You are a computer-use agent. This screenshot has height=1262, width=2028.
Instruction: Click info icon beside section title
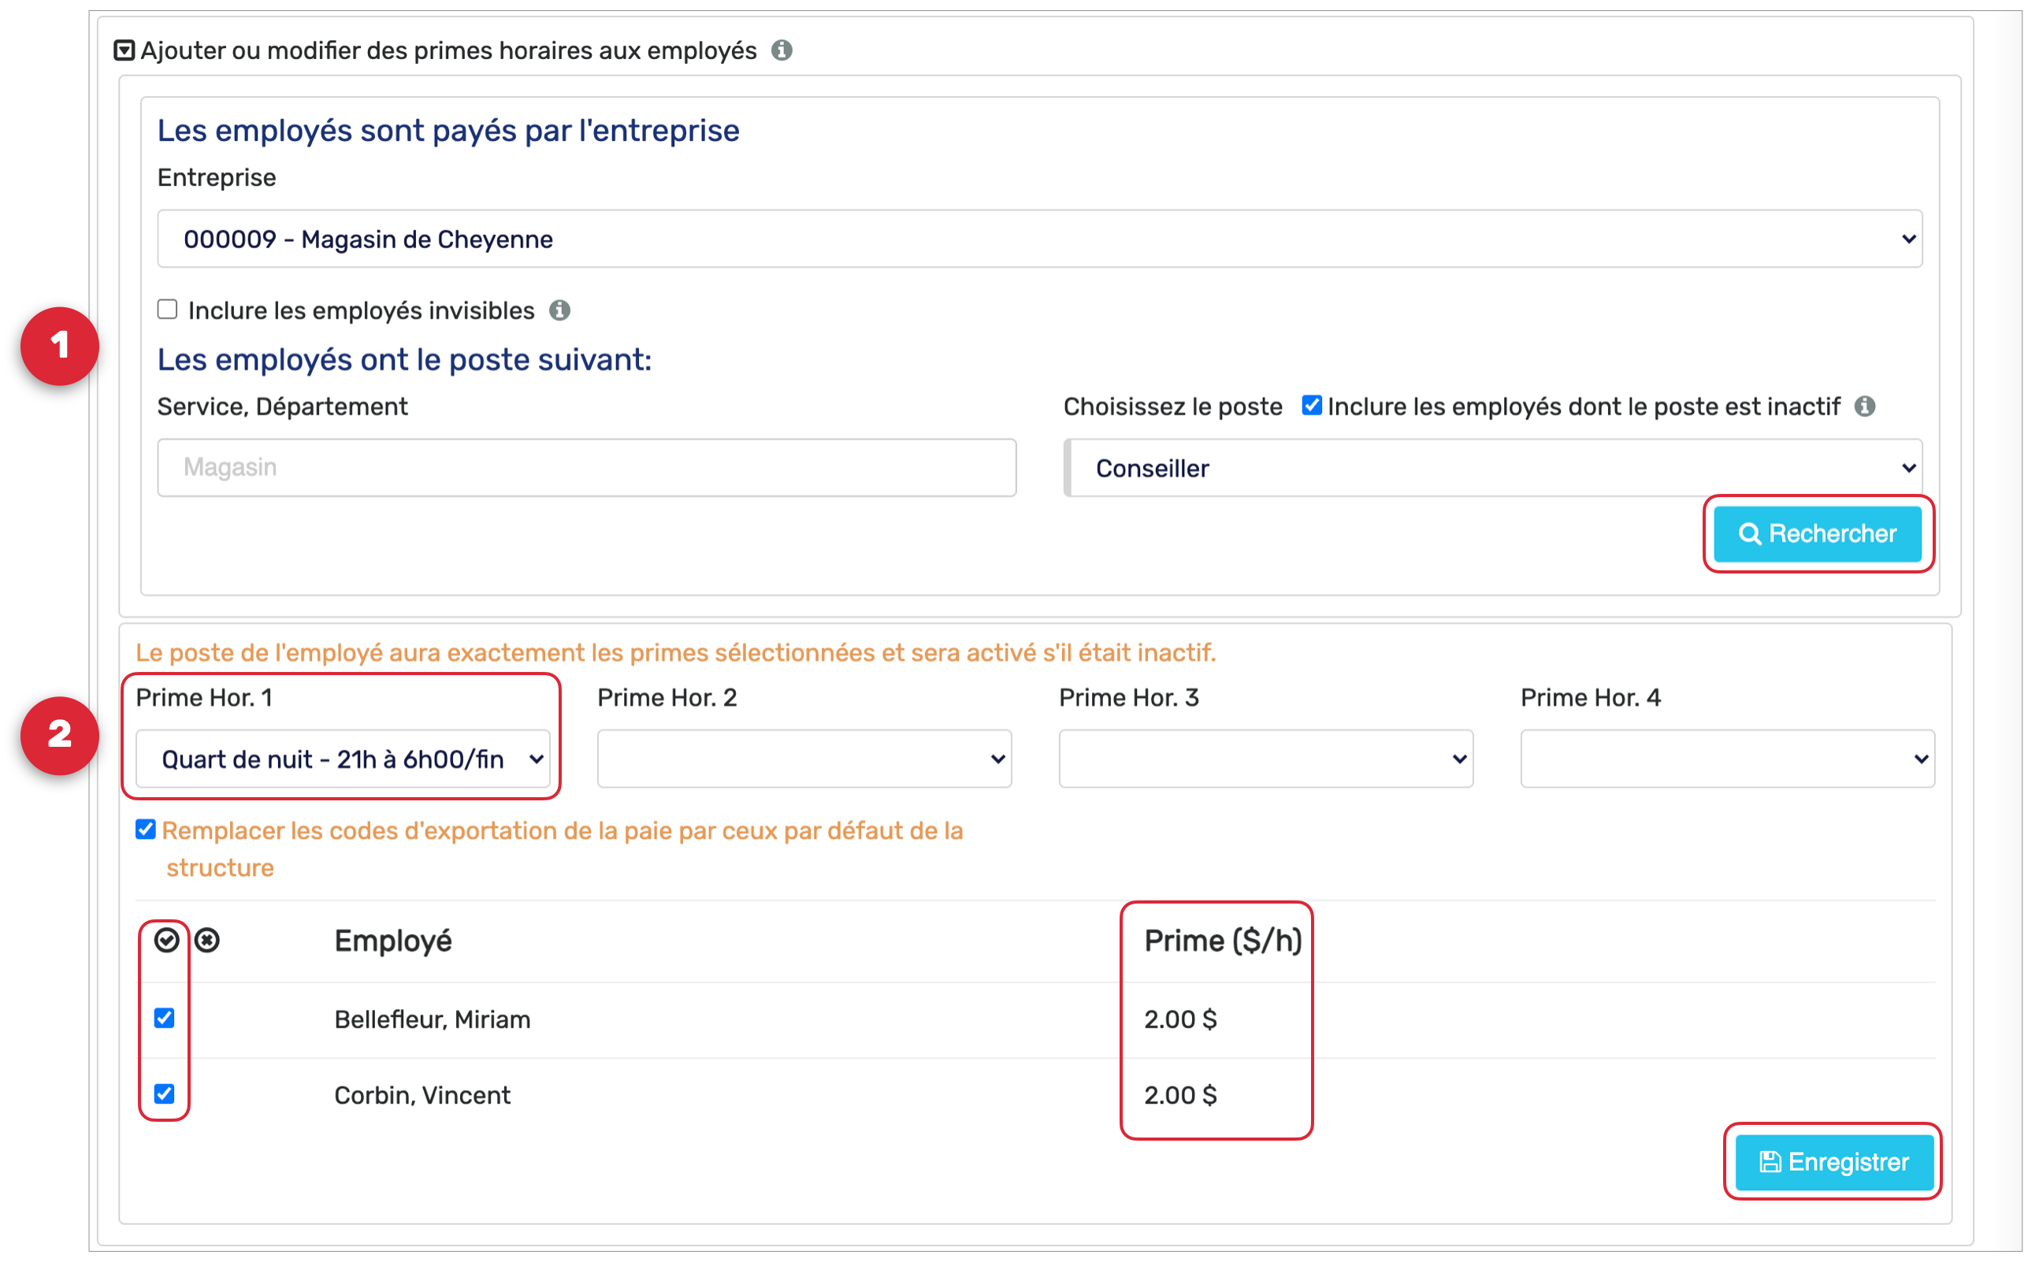tap(782, 51)
